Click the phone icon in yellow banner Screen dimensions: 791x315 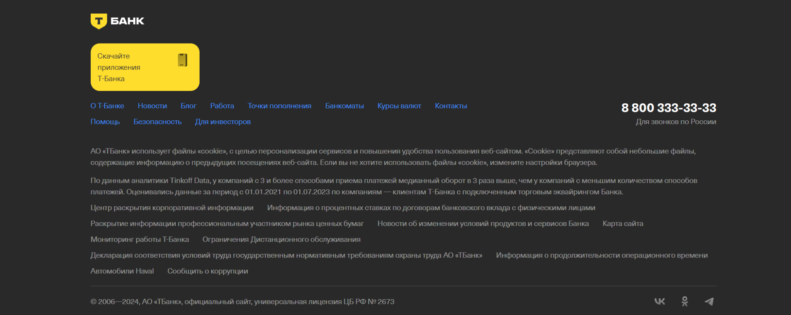183,60
